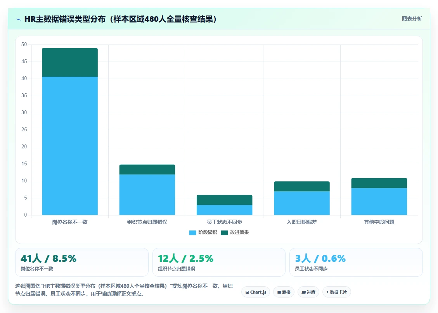The width and height of the screenshot is (438, 313).
Task: Click the 员工状态不同步 x-axis label
Action: click(x=224, y=222)
